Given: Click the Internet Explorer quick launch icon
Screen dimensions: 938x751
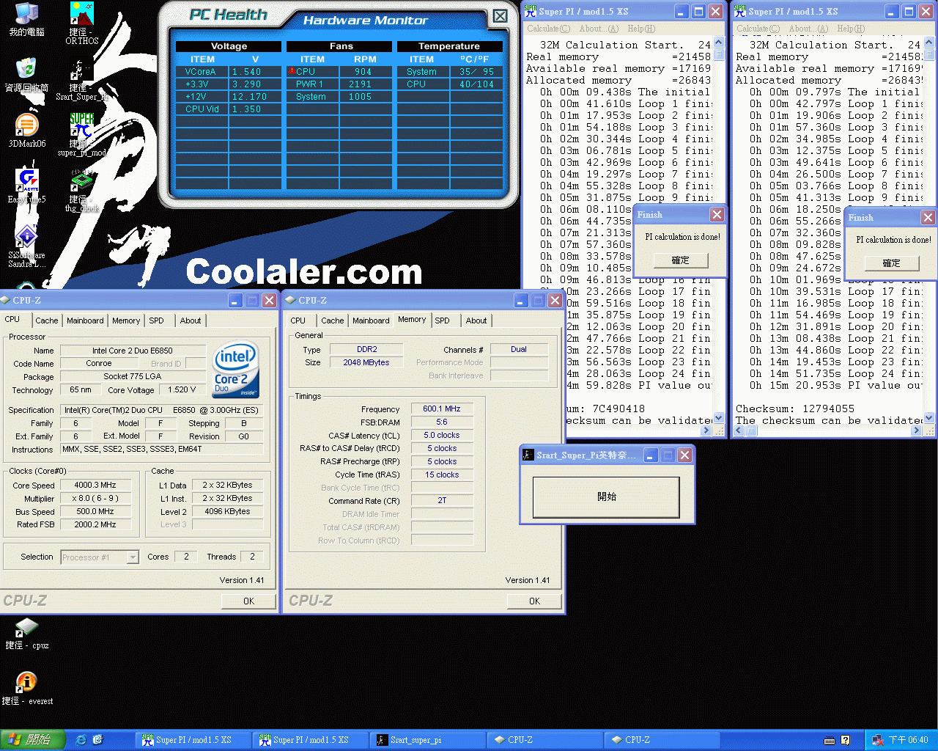Looking at the screenshot, I should [81, 740].
